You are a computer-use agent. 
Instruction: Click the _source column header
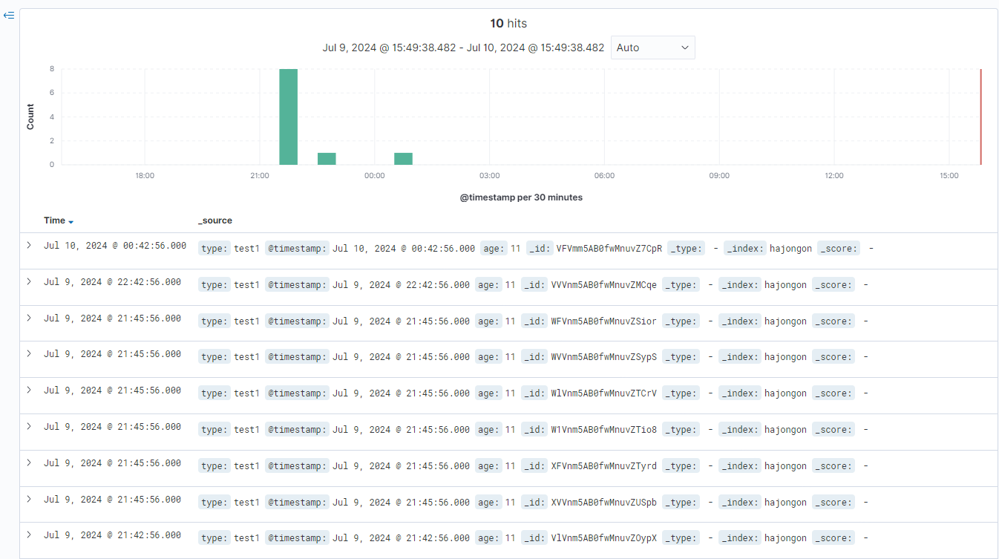[215, 220]
